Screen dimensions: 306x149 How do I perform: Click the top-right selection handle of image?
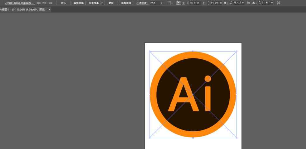(x=237, y=51)
